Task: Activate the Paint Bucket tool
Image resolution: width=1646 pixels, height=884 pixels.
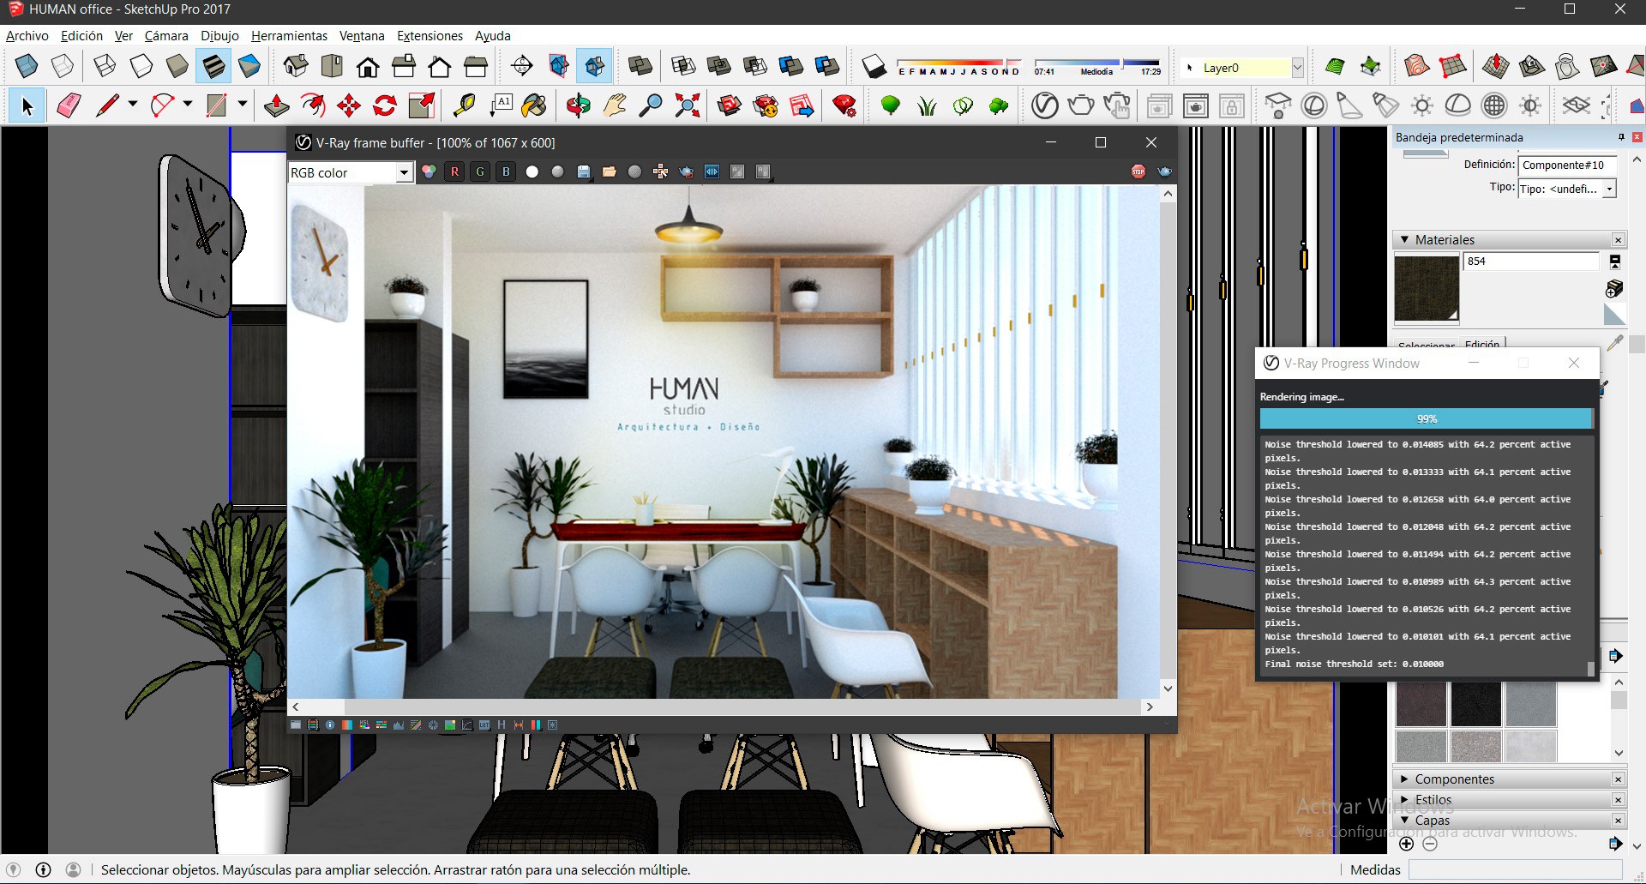Action: pyautogui.click(x=534, y=105)
